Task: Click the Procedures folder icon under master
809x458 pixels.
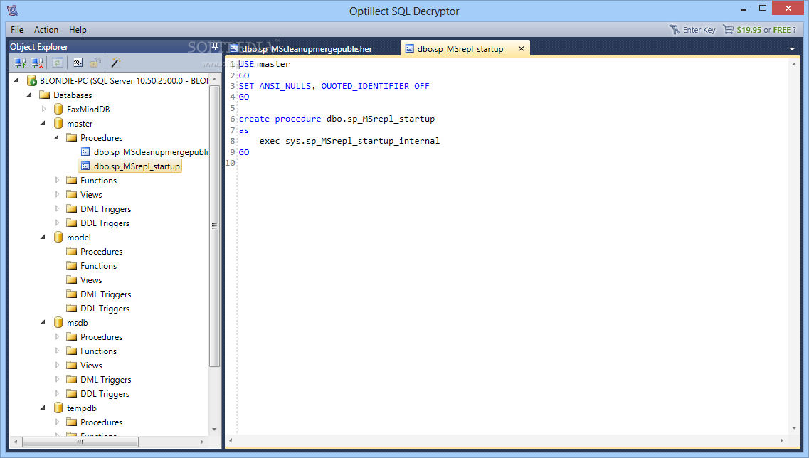Action: [x=72, y=138]
